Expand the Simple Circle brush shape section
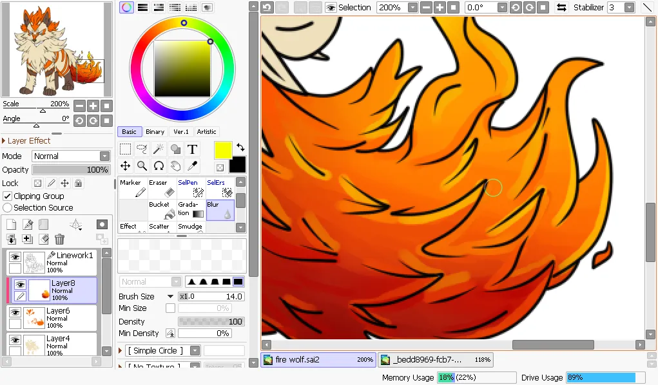 [121, 351]
